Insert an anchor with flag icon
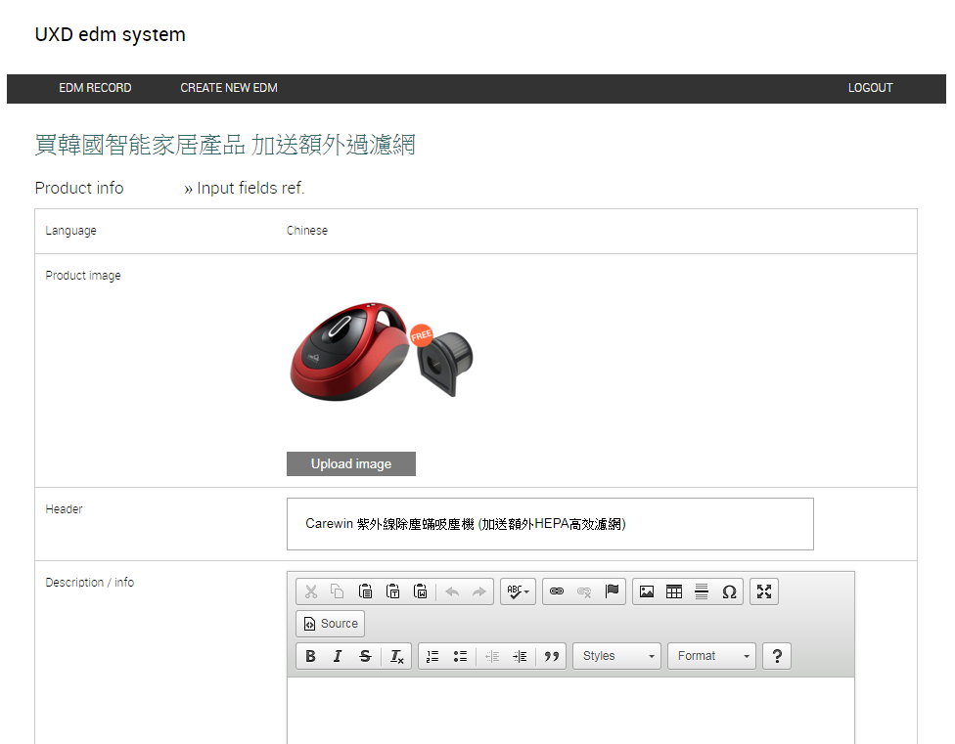Viewport: 955px width, 744px height. point(612,591)
